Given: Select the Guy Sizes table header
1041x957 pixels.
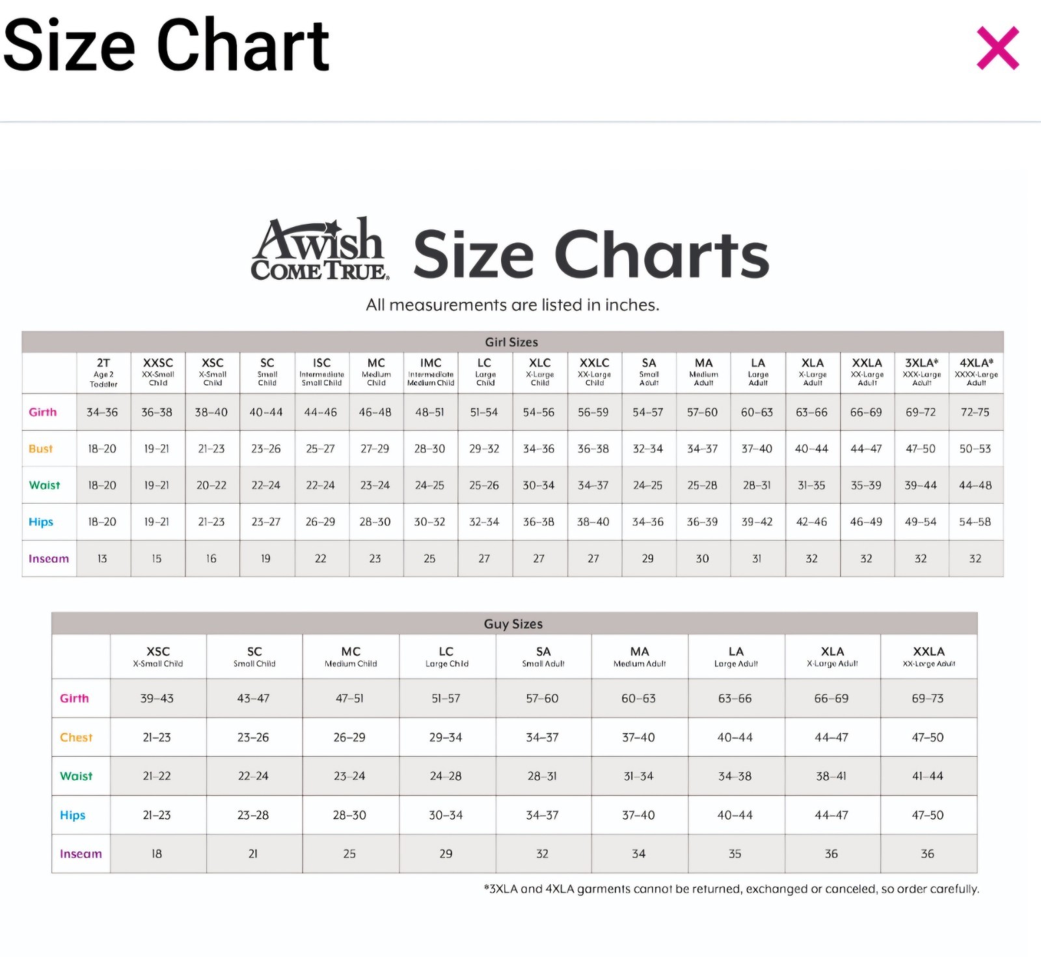Looking at the screenshot, I should pyautogui.click(x=513, y=623).
